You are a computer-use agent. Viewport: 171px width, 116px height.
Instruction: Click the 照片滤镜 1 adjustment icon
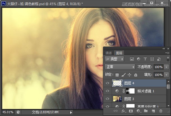point(117,91)
